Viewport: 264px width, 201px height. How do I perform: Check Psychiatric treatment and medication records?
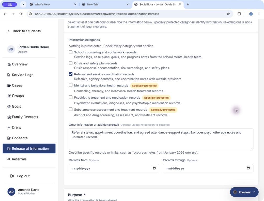(71, 97)
